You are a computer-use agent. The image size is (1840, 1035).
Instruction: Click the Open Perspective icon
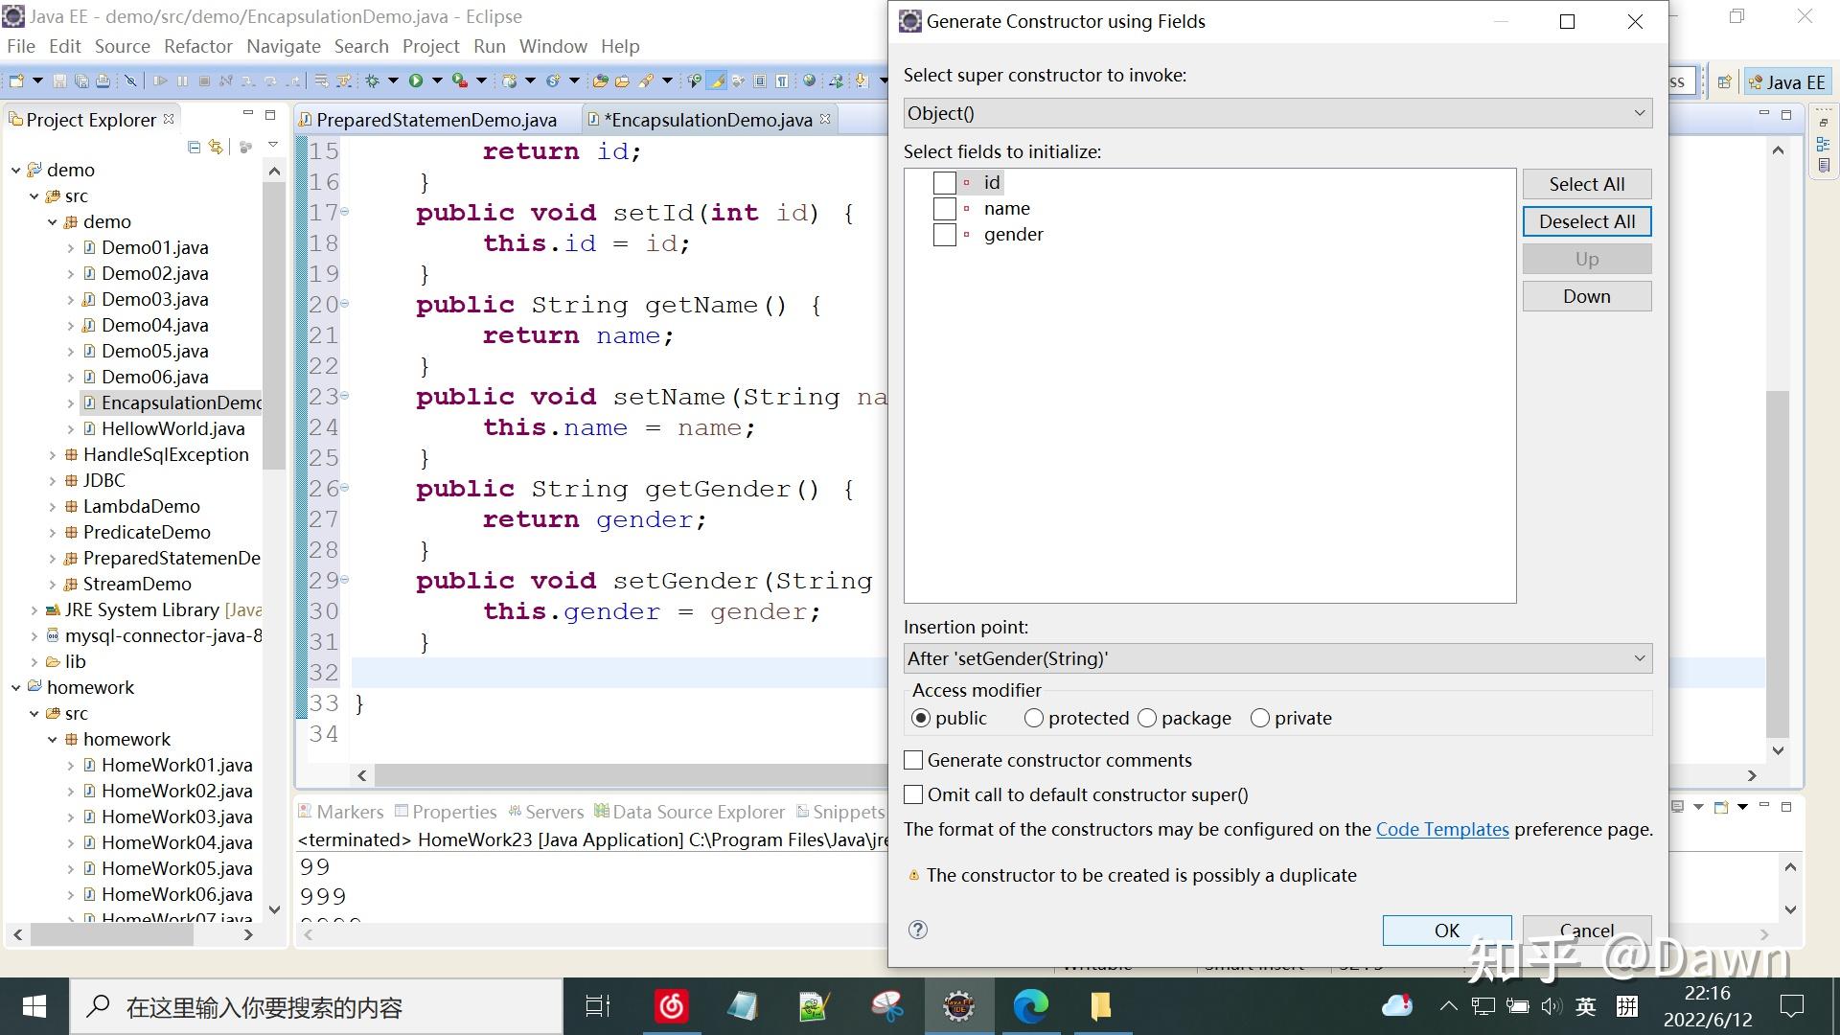(1724, 82)
